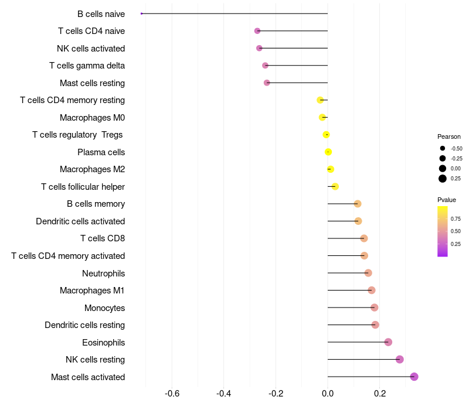Click the -0.6 x-axis tick label
This screenshot has height=410, width=469.
[x=172, y=394]
